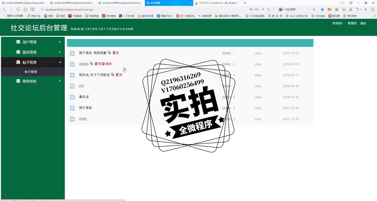This screenshot has width=377, height=201.
Task: Click the document icon beside post 21321
Action: click(x=72, y=119)
